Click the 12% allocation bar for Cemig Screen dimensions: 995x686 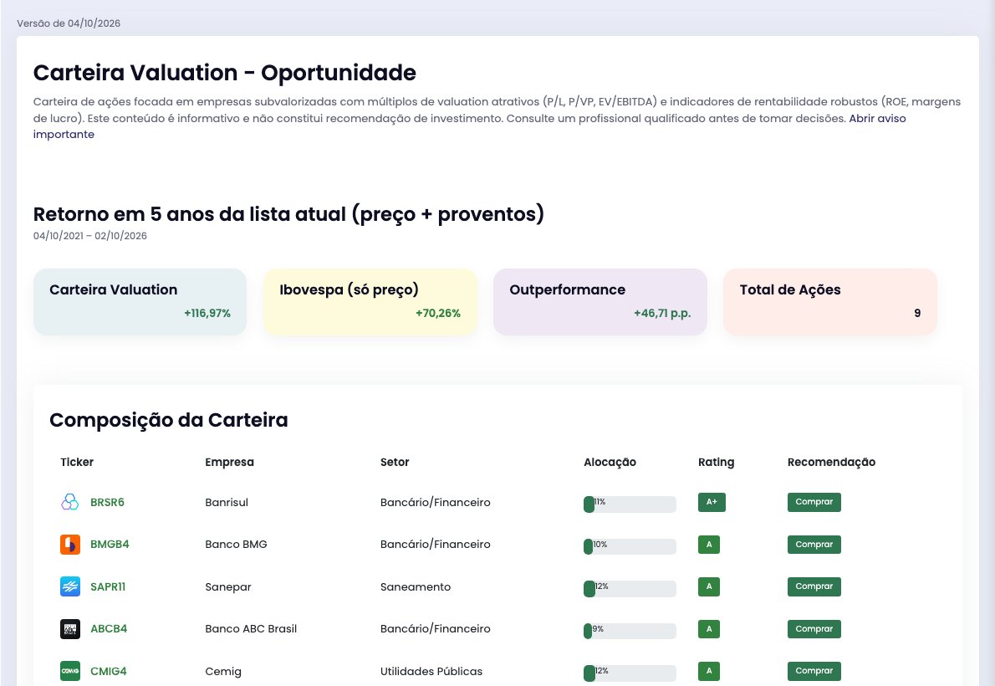coord(630,673)
